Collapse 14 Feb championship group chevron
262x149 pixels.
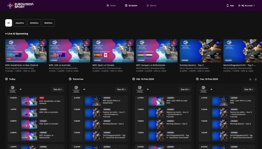tap(148, 89)
